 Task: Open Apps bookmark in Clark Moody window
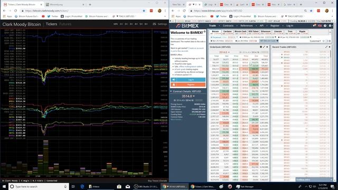(x=8, y=16)
